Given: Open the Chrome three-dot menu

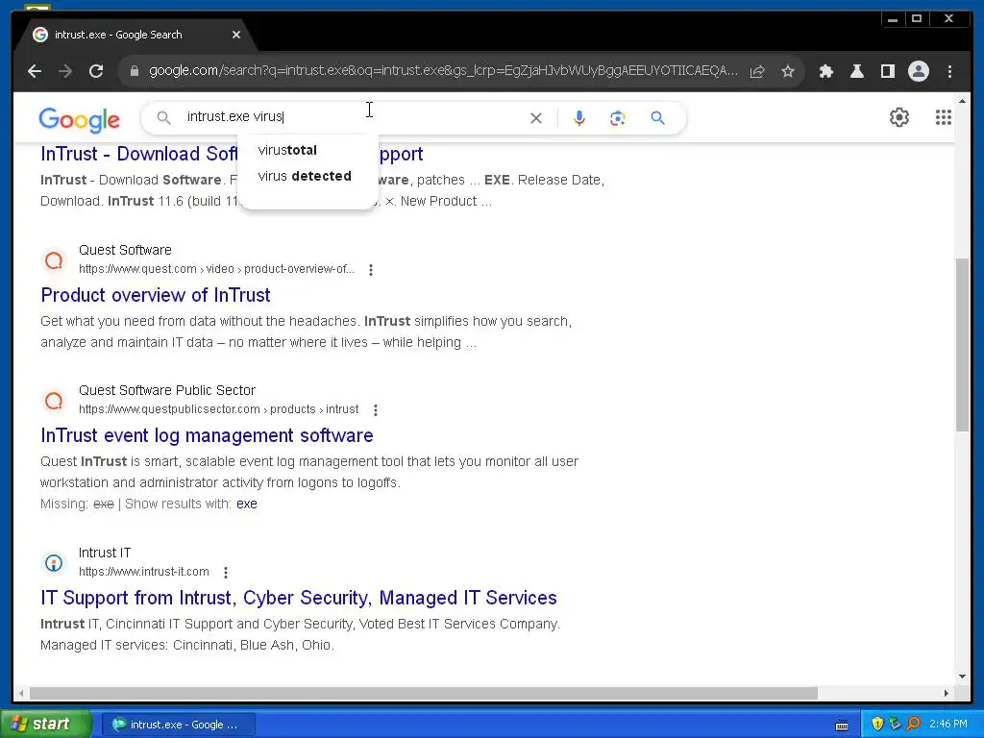Looking at the screenshot, I should [x=949, y=71].
